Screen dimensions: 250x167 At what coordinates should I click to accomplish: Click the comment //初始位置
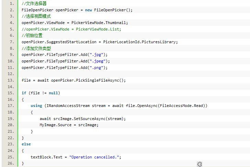click(32, 35)
